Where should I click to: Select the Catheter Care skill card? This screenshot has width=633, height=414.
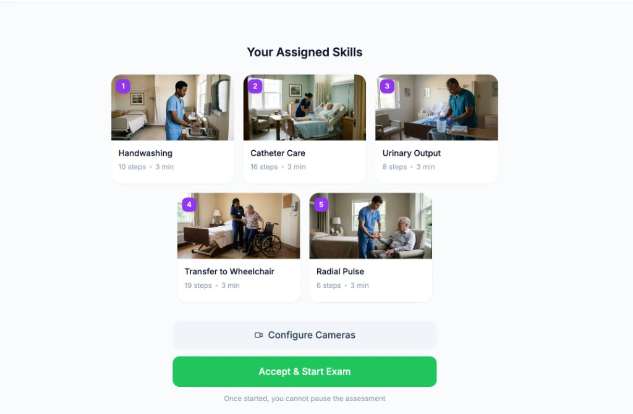click(x=304, y=128)
